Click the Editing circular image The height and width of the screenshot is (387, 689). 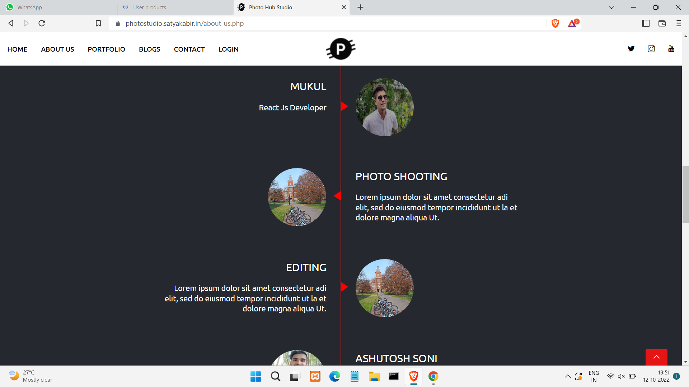[x=384, y=288]
